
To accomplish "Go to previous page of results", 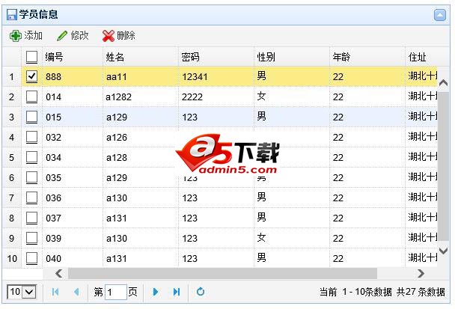I will (x=76, y=292).
